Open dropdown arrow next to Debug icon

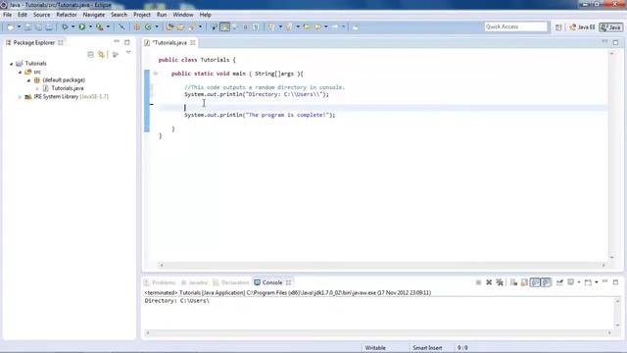pos(72,26)
